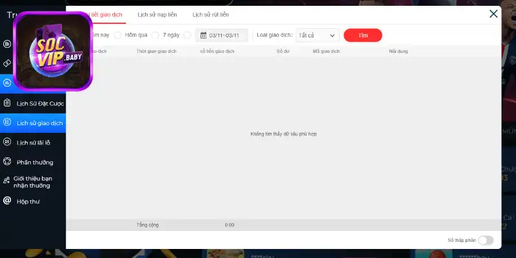Viewport: 516px width, 258px height.
Task: Switch to Lịch sử nạp tiền tab
Action: 157,14
